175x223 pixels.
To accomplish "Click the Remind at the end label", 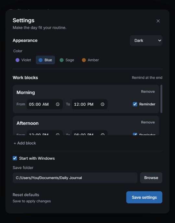I will (x=147, y=78).
